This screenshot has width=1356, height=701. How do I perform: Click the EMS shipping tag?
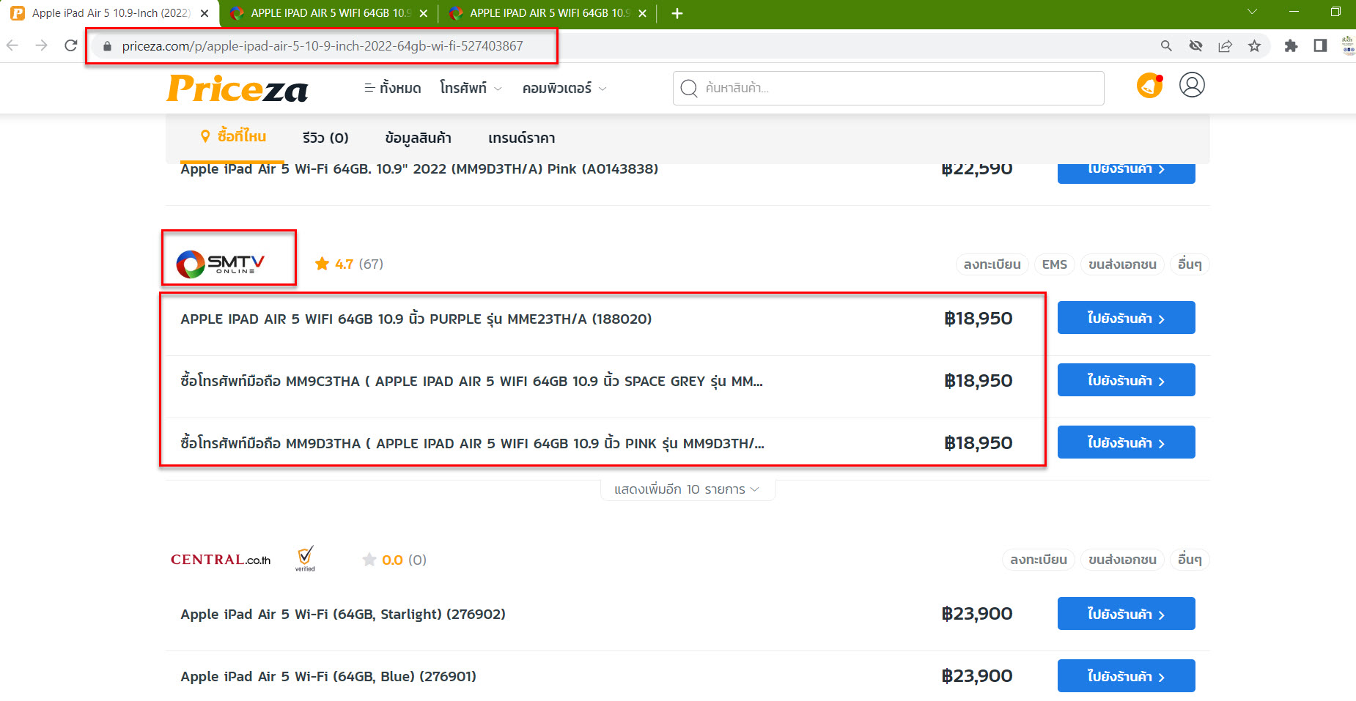pos(1055,264)
